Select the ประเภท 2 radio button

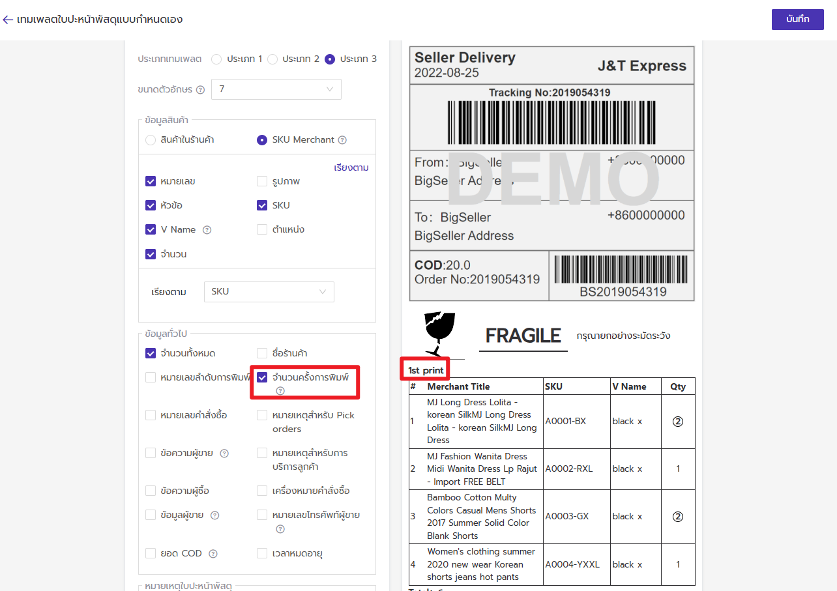tap(272, 59)
